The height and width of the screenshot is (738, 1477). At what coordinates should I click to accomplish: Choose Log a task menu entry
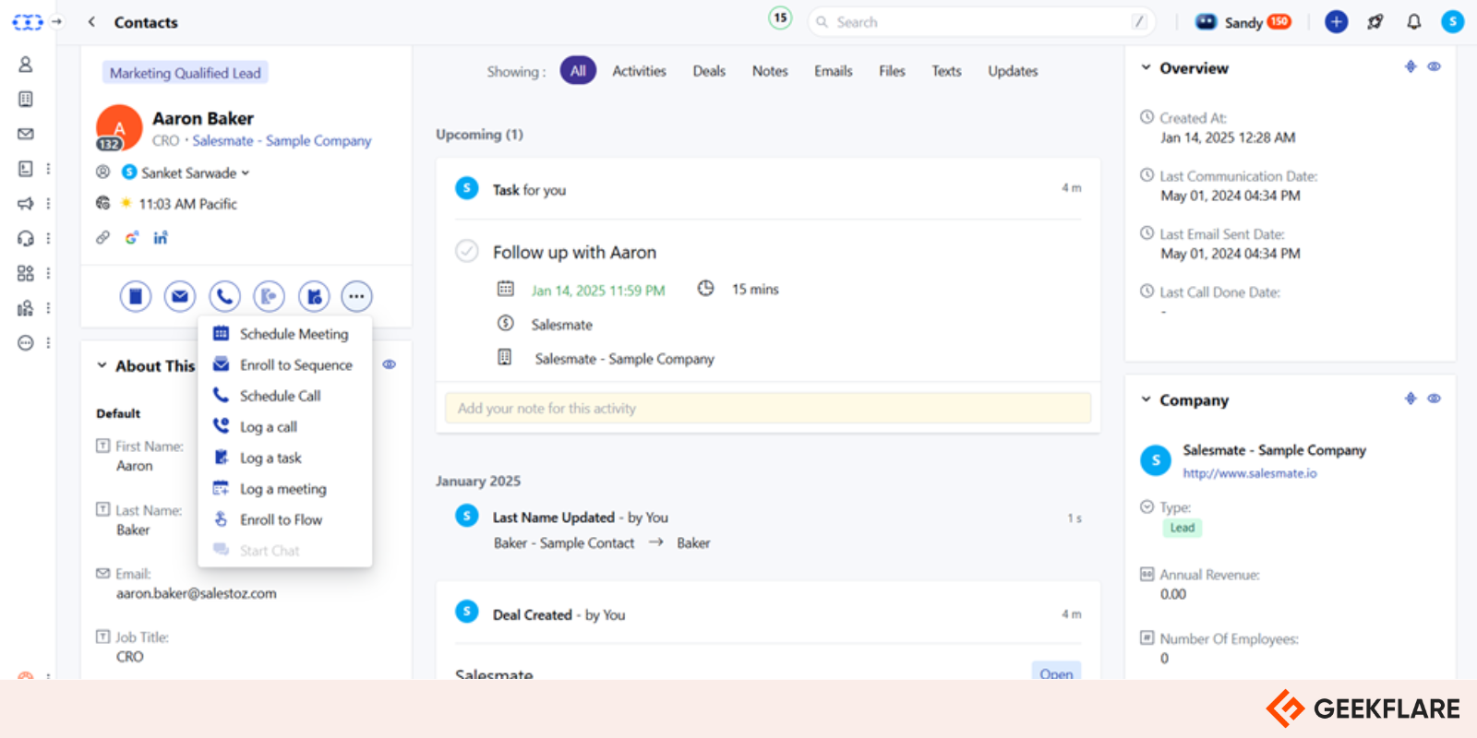(285, 458)
